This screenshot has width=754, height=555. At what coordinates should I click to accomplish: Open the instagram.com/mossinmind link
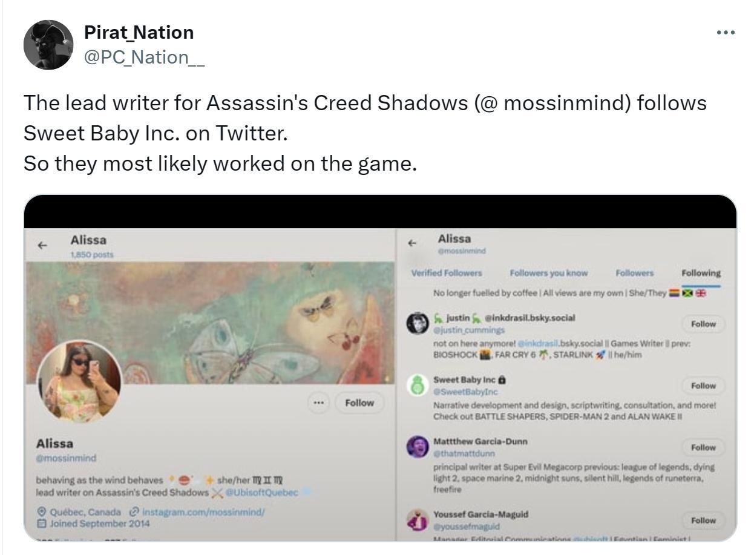point(203,511)
